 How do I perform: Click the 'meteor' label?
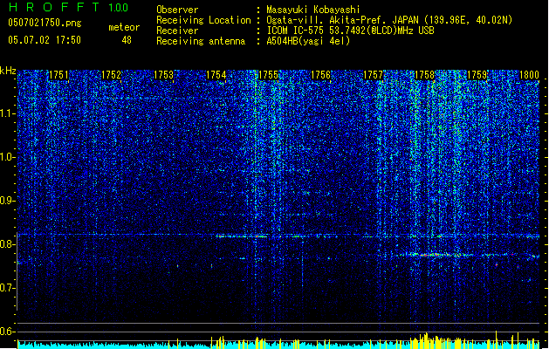click(x=124, y=27)
